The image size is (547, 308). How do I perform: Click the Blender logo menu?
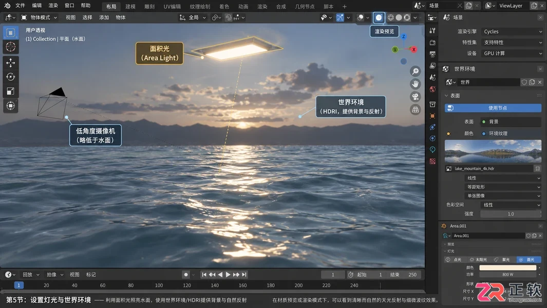7,6
